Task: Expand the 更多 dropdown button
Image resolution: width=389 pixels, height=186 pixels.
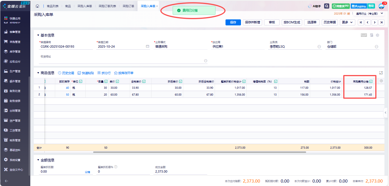Action: (x=347, y=22)
